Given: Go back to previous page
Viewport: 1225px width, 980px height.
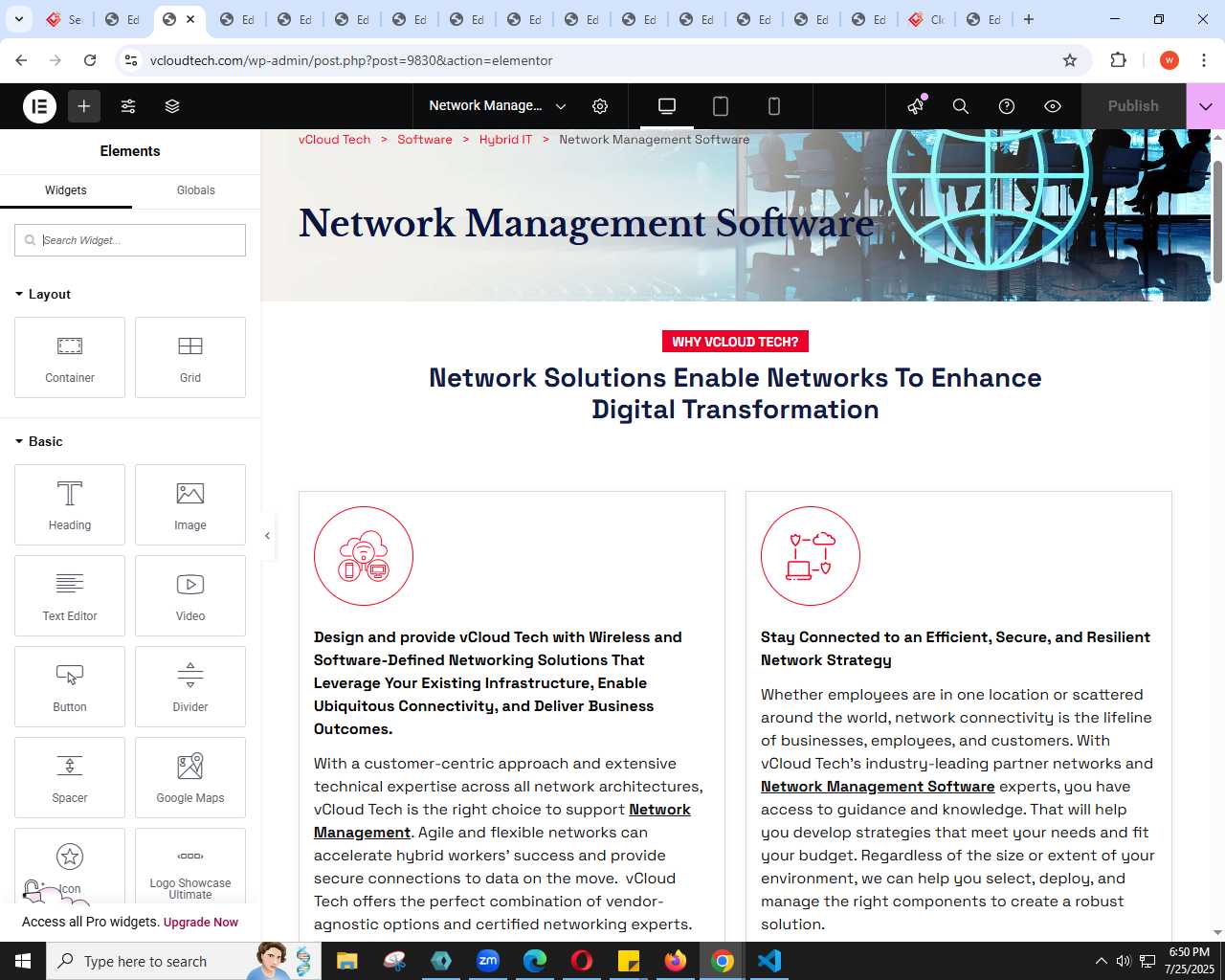Looking at the screenshot, I should point(21,60).
